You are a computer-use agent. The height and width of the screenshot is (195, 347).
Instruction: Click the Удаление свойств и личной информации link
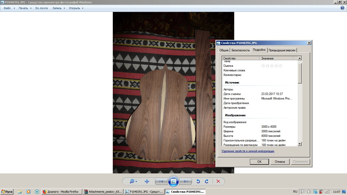coord(248,151)
